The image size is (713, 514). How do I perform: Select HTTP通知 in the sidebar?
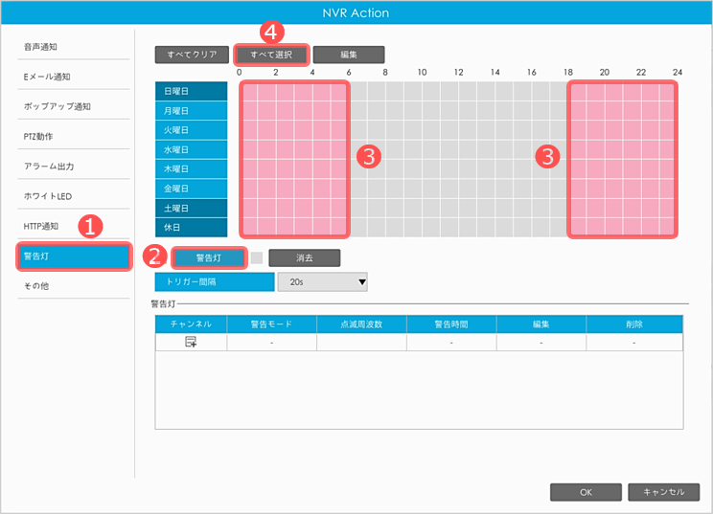tap(41, 226)
